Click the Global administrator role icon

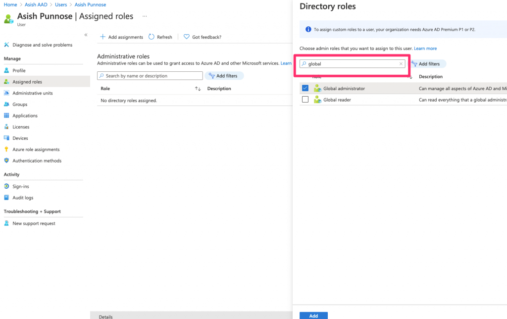click(317, 88)
